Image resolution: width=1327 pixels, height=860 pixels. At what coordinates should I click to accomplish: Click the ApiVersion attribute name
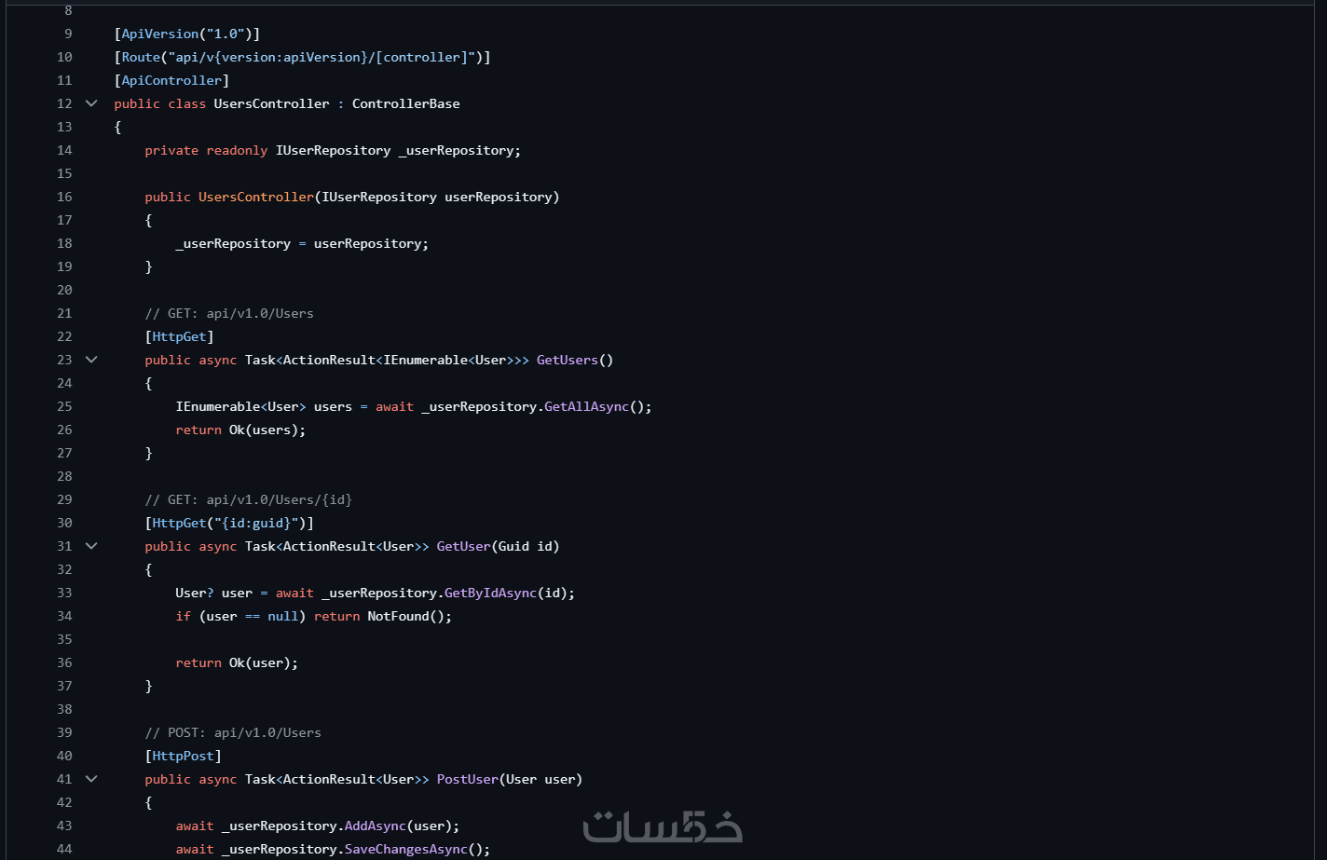click(x=160, y=34)
